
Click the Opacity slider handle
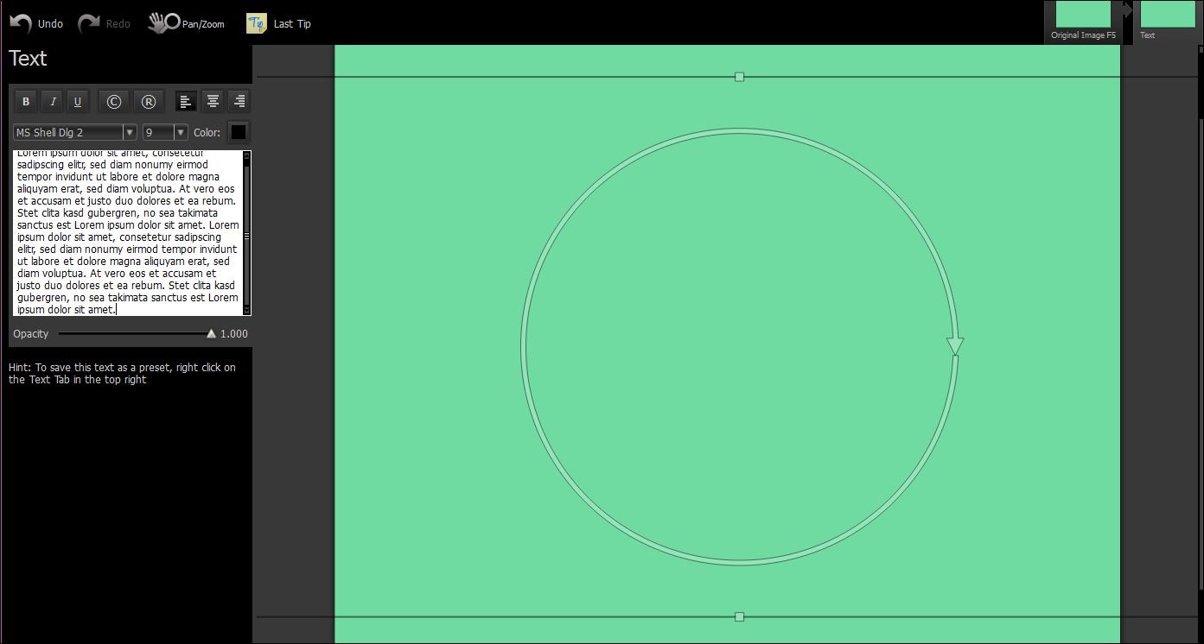point(212,333)
